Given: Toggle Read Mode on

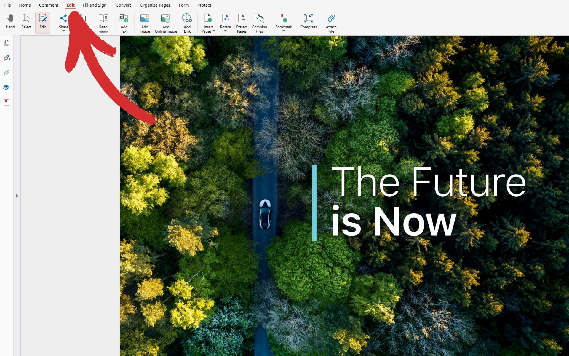Looking at the screenshot, I should coord(103,22).
